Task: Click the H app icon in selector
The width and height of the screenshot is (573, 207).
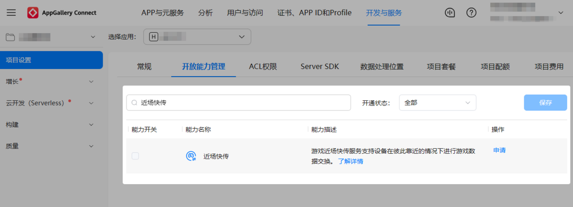Action: click(x=154, y=37)
